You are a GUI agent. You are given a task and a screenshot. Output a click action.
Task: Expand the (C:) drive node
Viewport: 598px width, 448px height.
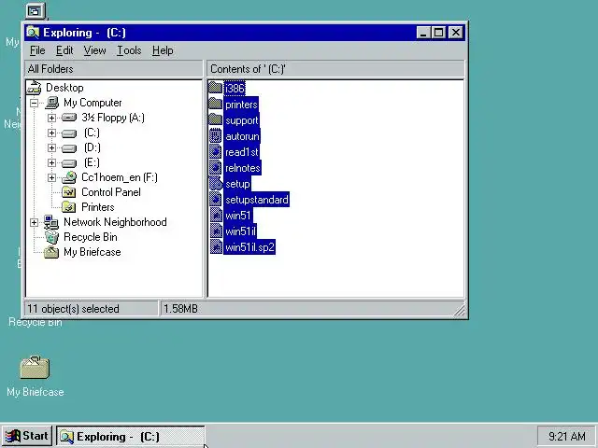52,133
